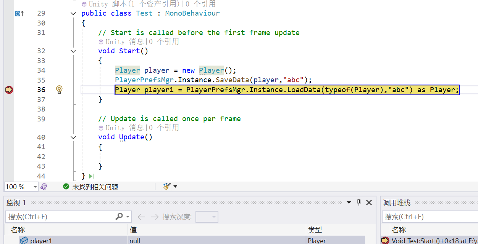Run code cleanup with the broom icon
This screenshot has width=478, height=244.
167,186
